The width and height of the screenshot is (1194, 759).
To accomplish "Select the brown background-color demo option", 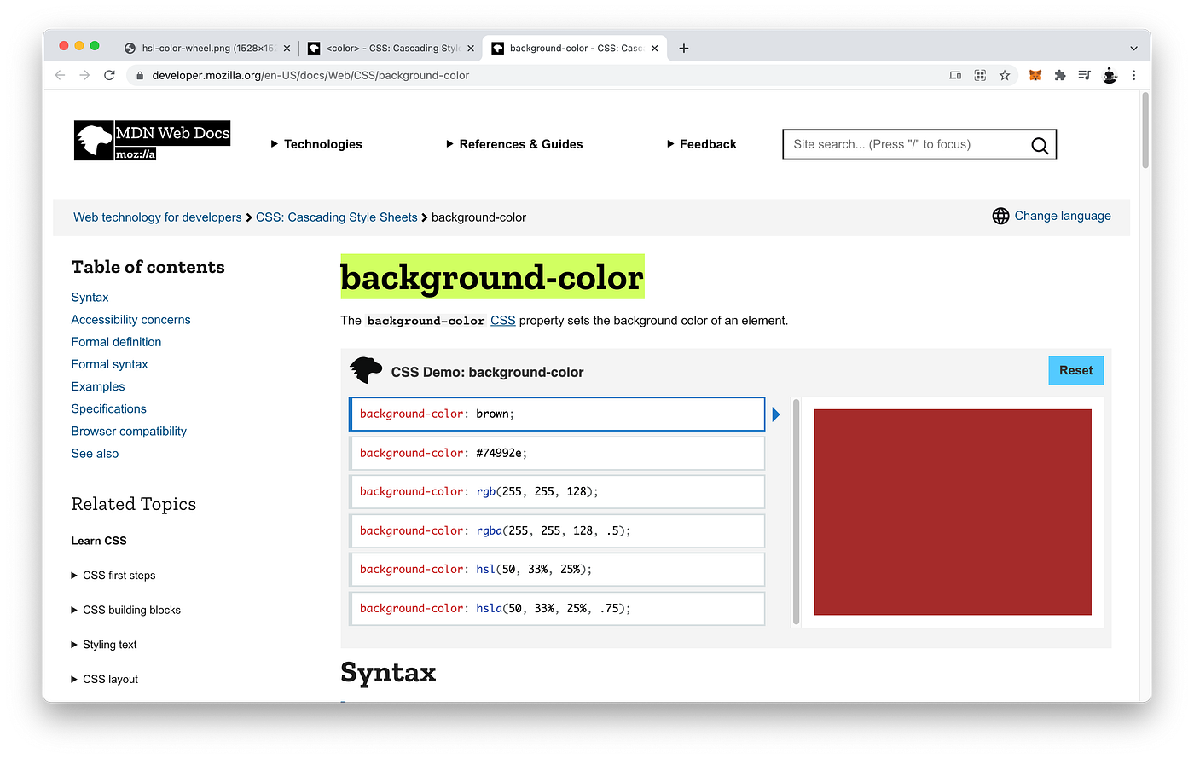I will (x=556, y=414).
